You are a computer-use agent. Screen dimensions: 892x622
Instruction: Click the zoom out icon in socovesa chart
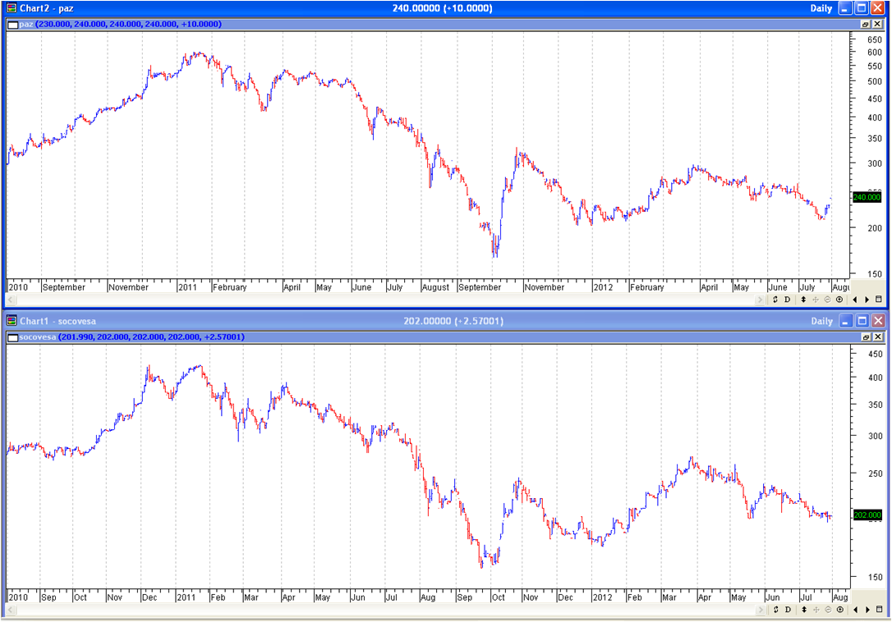(x=827, y=610)
